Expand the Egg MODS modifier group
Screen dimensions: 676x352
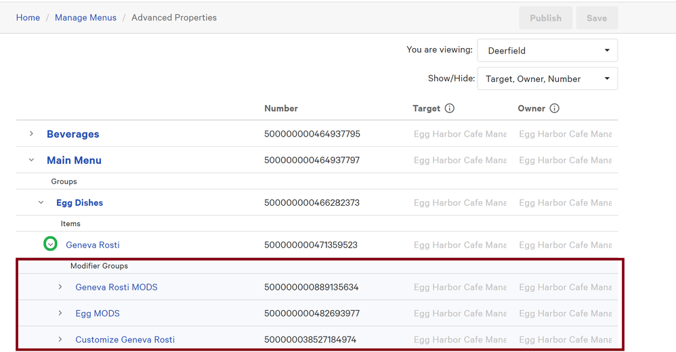60,313
